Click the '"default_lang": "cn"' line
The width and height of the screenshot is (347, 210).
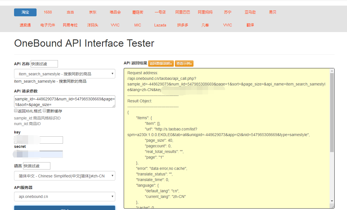162,191
